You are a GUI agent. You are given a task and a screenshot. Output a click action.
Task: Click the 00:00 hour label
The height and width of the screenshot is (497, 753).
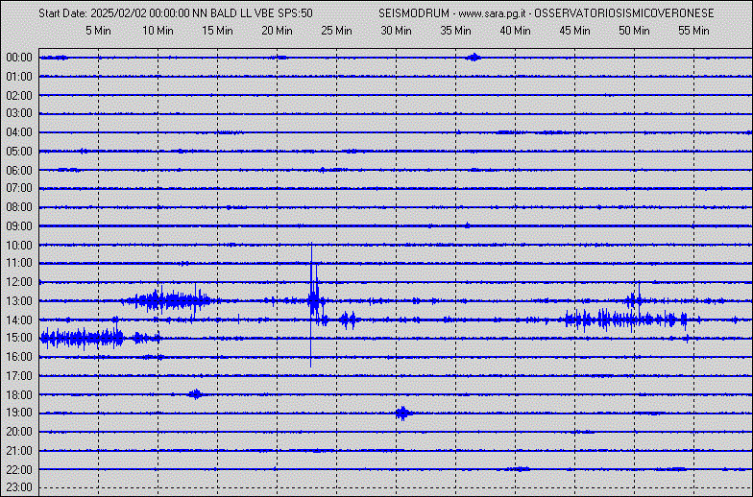coord(19,58)
